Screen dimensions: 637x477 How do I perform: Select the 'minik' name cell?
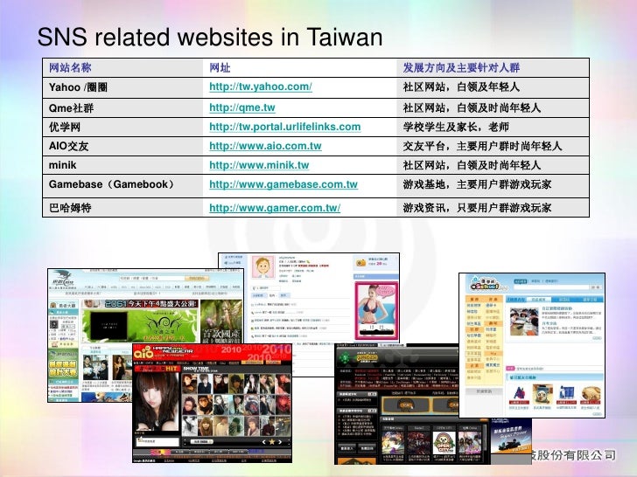pos(122,165)
